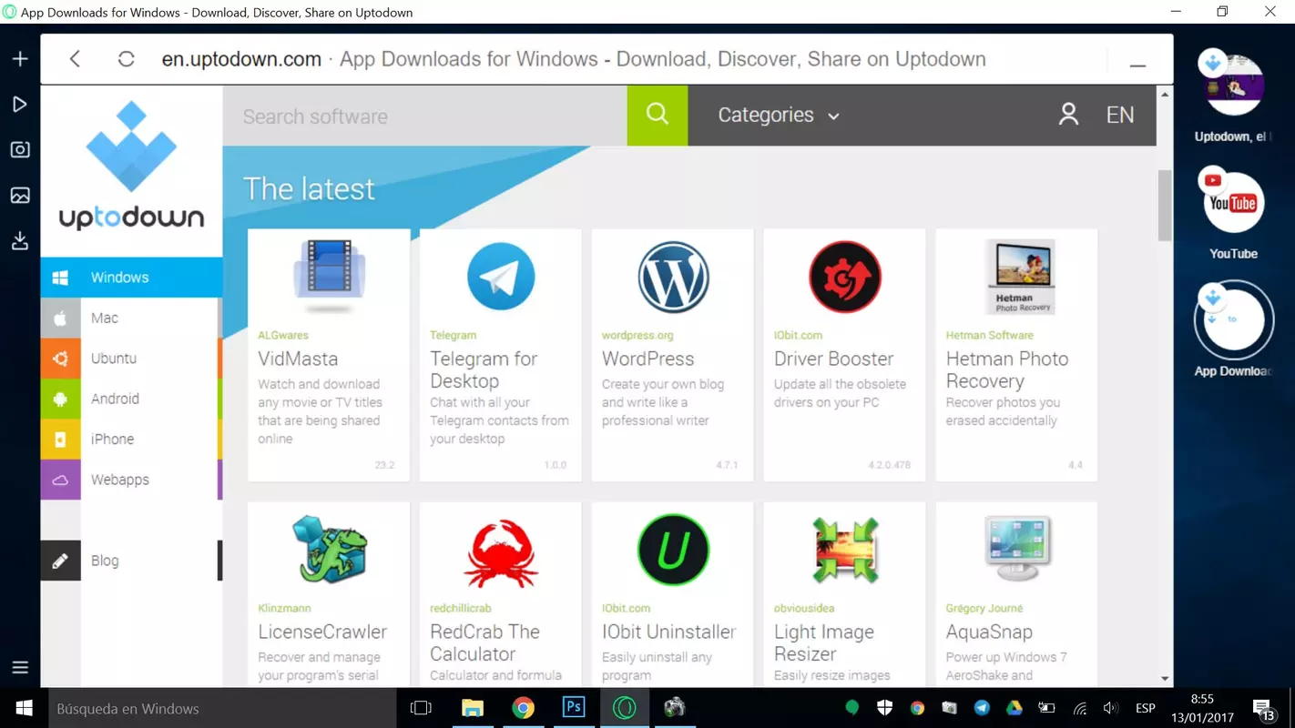Open the WordPress logo icon

(673, 277)
